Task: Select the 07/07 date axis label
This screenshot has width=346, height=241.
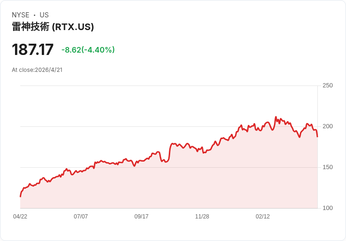Action: click(81, 217)
